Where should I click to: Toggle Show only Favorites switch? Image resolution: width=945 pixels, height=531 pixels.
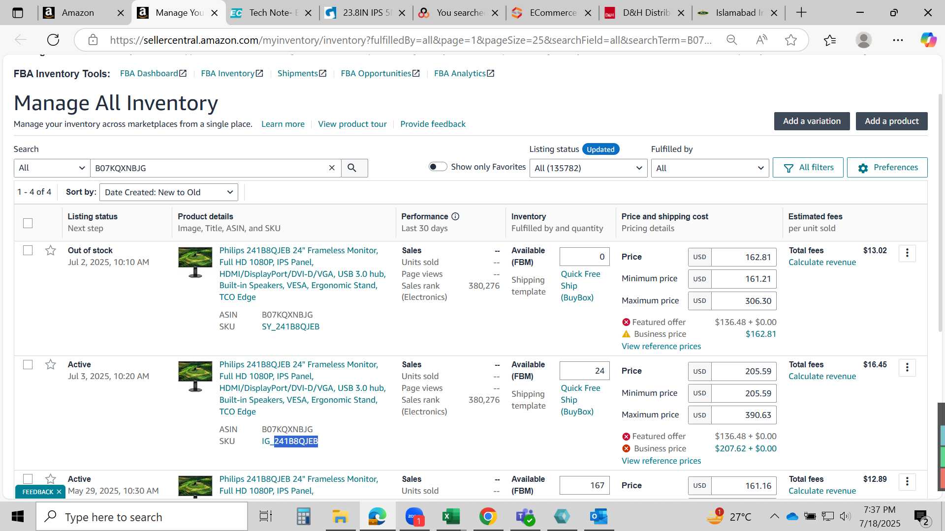click(x=438, y=167)
